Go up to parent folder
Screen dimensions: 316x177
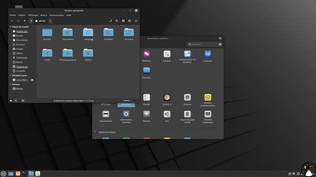click(25, 21)
